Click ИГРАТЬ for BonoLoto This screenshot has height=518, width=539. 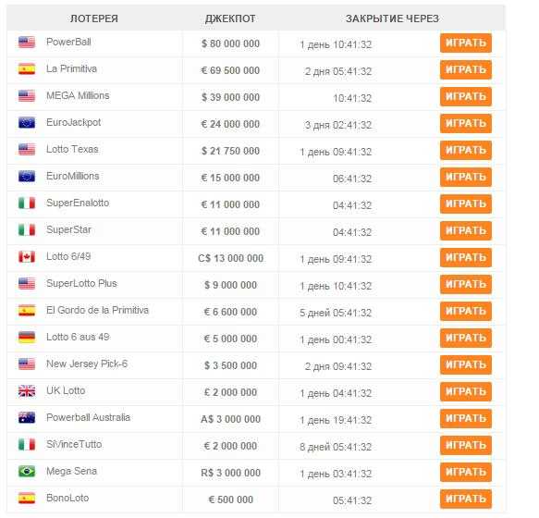[x=466, y=499]
